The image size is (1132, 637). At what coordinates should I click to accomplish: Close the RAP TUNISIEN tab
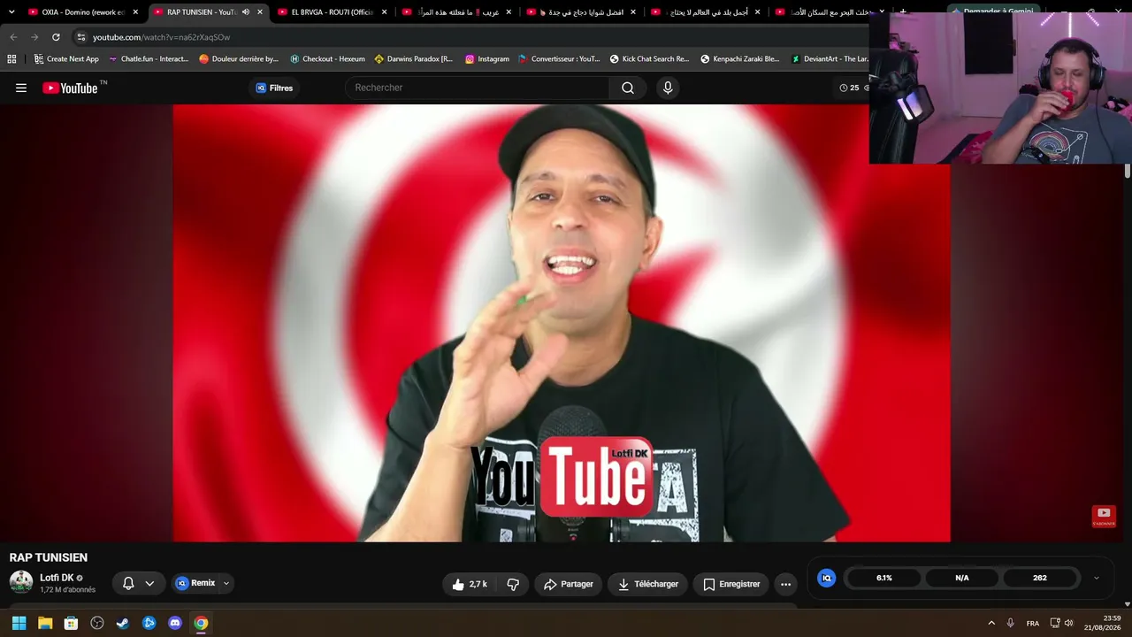260,12
